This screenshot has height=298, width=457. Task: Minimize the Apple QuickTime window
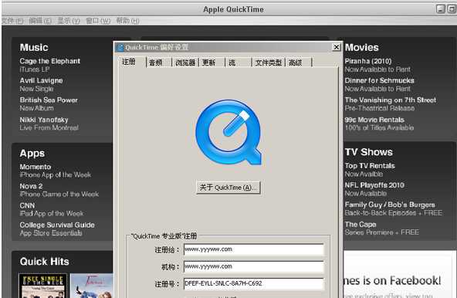(x=441, y=9)
